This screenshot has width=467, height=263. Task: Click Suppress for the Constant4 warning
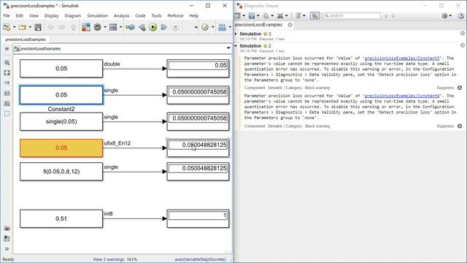click(x=445, y=126)
